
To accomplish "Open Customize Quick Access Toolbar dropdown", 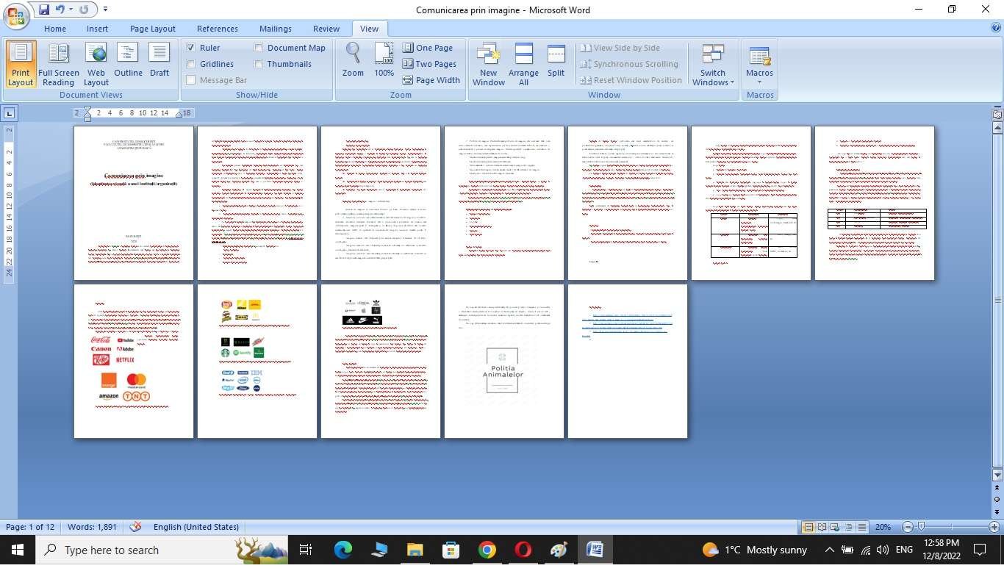I will tap(105, 10).
